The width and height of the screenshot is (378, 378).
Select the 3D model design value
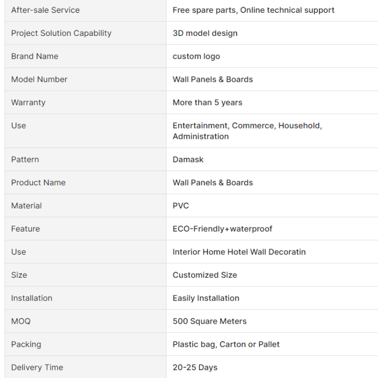(205, 33)
